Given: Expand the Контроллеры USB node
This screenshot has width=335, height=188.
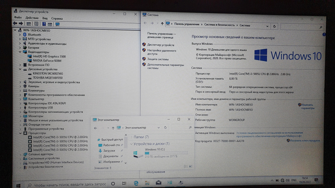Looking at the screenshot, I should tap(20, 108).
